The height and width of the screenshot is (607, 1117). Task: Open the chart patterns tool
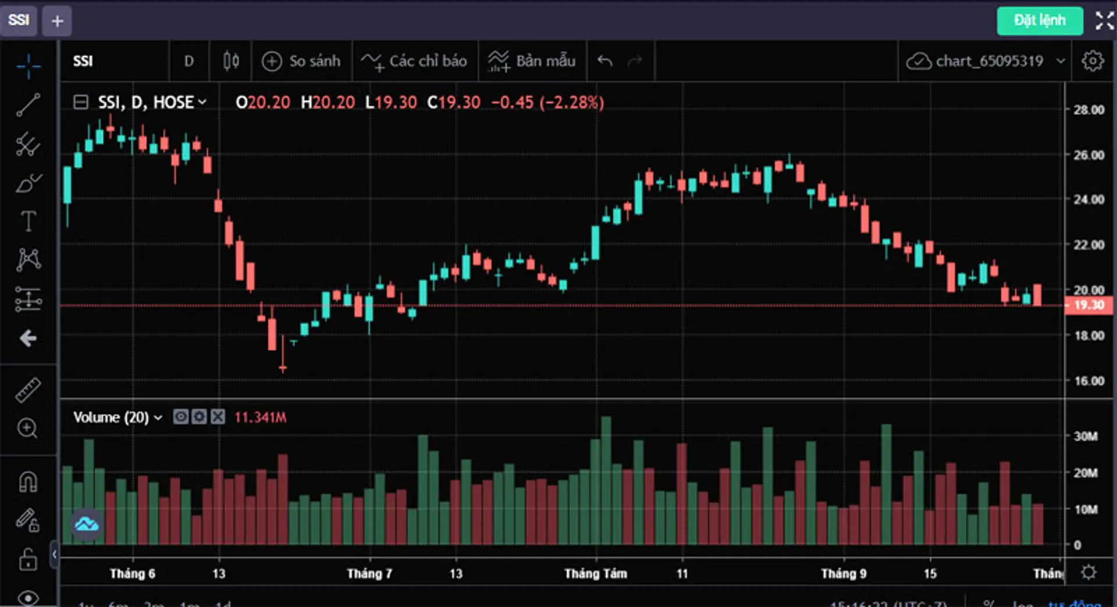click(x=28, y=260)
